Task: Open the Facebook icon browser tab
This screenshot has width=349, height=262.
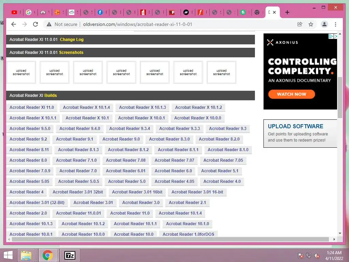Action: (x=100, y=13)
